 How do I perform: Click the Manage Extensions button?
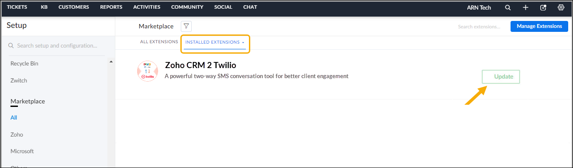pos(539,26)
